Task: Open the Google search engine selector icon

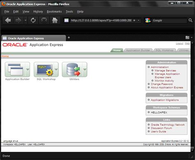Action: [x=148, y=21]
